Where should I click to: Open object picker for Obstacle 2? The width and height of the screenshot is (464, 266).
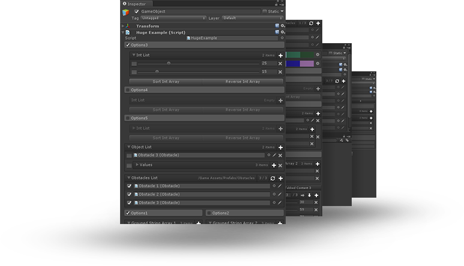click(274, 194)
